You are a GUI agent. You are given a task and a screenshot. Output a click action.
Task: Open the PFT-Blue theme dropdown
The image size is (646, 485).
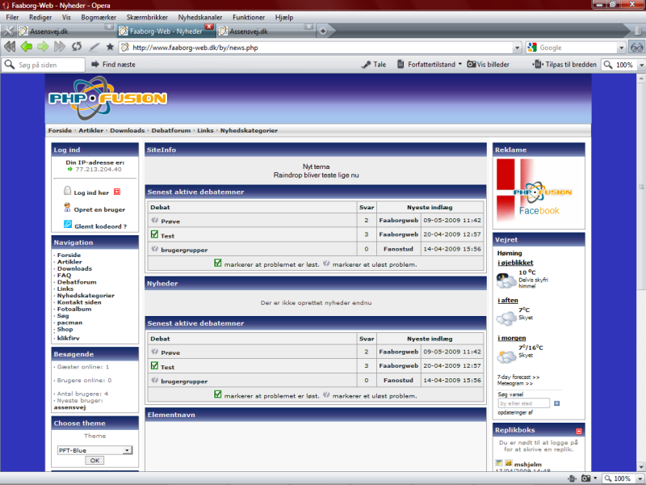point(128,450)
